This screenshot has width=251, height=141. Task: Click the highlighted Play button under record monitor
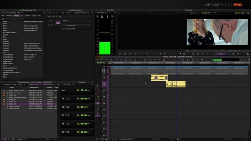pos(220,54)
